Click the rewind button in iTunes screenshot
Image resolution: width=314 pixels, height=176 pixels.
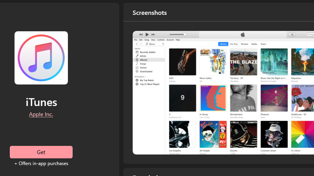pos(141,34)
